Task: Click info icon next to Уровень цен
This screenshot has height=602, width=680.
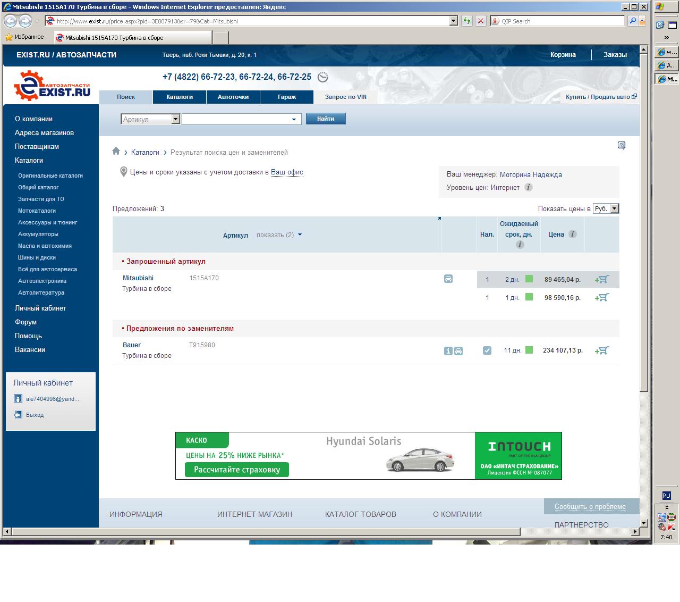Action: click(528, 187)
